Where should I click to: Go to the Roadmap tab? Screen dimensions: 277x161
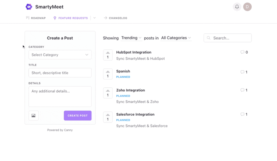point(36,18)
